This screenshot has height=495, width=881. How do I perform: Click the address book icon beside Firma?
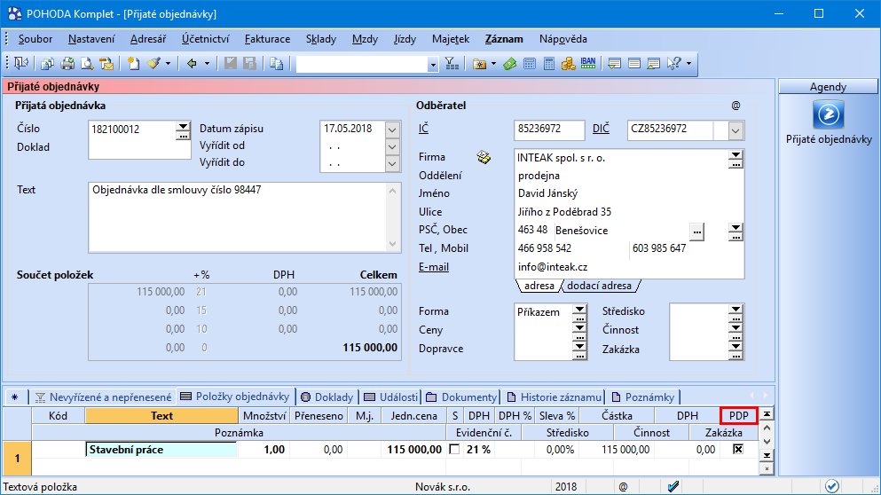point(484,157)
